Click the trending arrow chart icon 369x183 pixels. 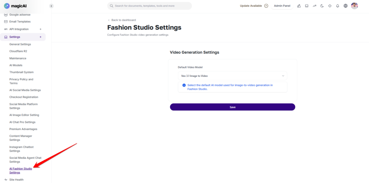point(314,6)
